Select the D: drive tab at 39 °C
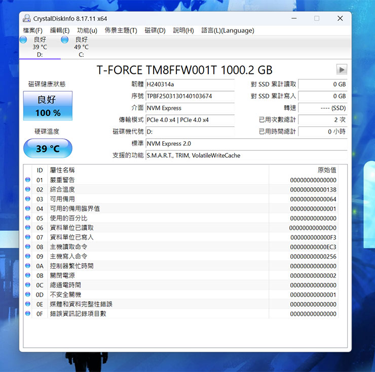This screenshot has height=372, width=375. click(x=40, y=47)
